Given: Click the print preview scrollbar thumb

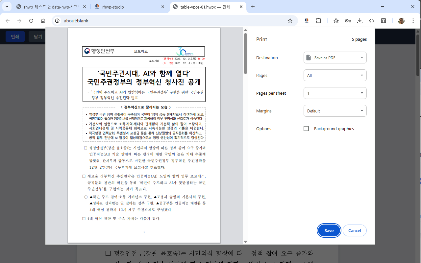Looking at the screenshot, I should click(245, 53).
